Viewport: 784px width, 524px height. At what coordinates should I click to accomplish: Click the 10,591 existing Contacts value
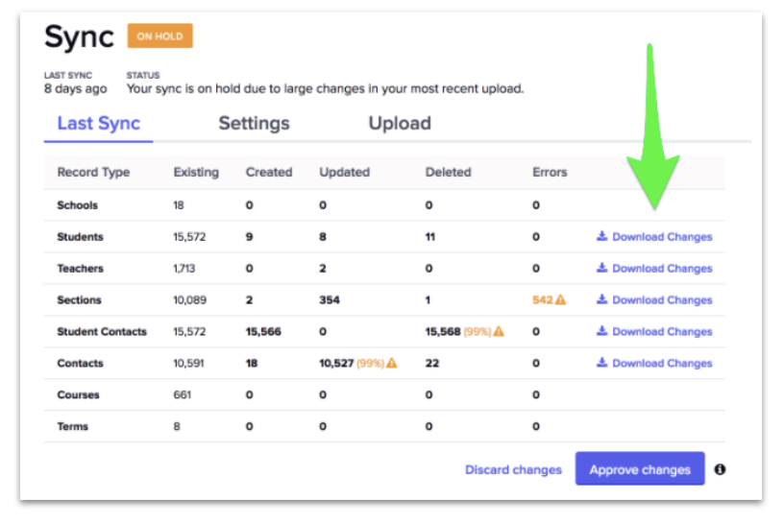(x=188, y=363)
